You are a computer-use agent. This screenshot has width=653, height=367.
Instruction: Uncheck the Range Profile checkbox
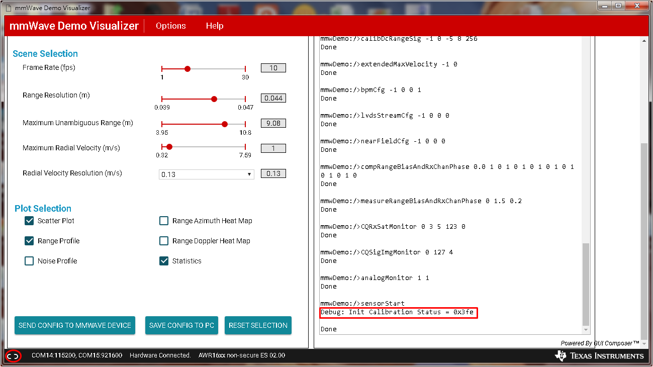point(29,241)
